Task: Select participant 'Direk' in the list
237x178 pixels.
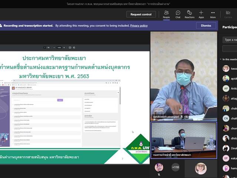Action: (x=230, y=148)
